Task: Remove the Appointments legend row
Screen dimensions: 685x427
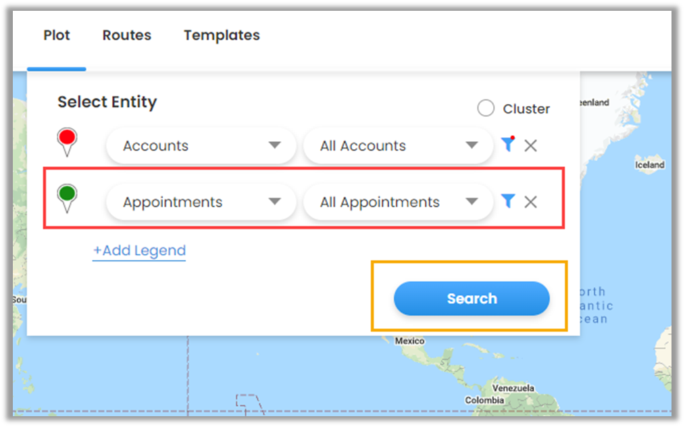Action: point(531,201)
